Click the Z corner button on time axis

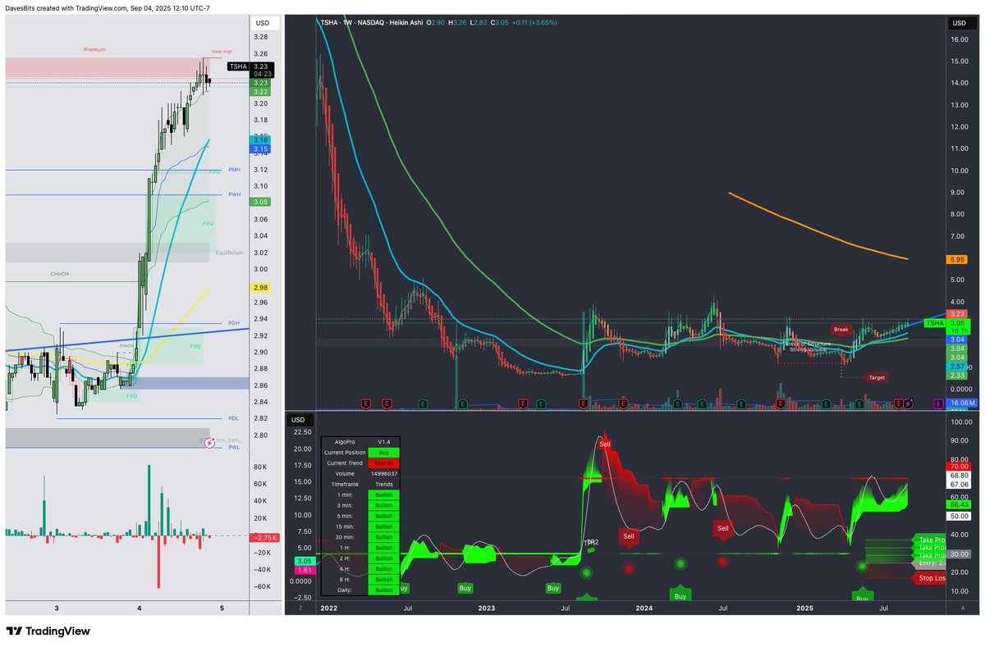300,608
